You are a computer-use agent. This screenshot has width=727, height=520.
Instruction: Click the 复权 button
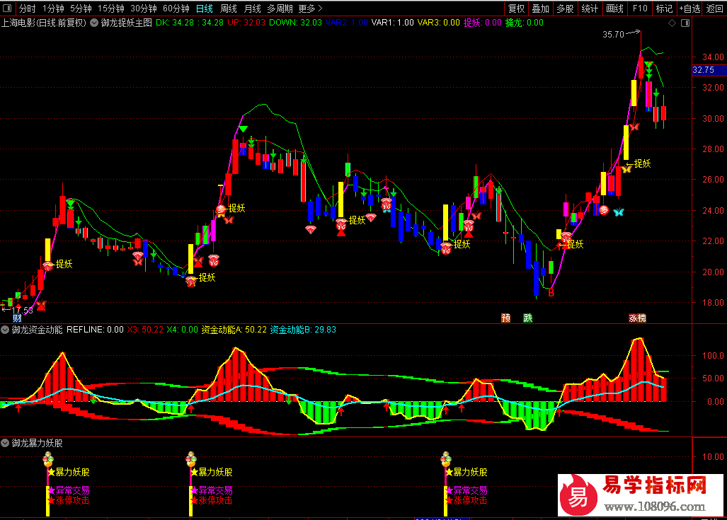point(516,8)
